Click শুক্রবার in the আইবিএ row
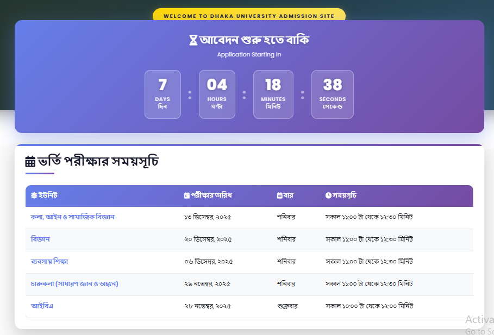Image resolution: width=494 pixels, height=335 pixels. tap(287, 306)
